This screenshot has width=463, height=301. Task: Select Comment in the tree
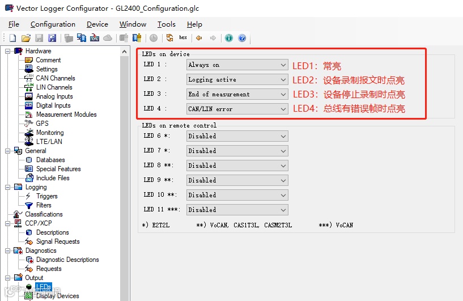(x=48, y=60)
